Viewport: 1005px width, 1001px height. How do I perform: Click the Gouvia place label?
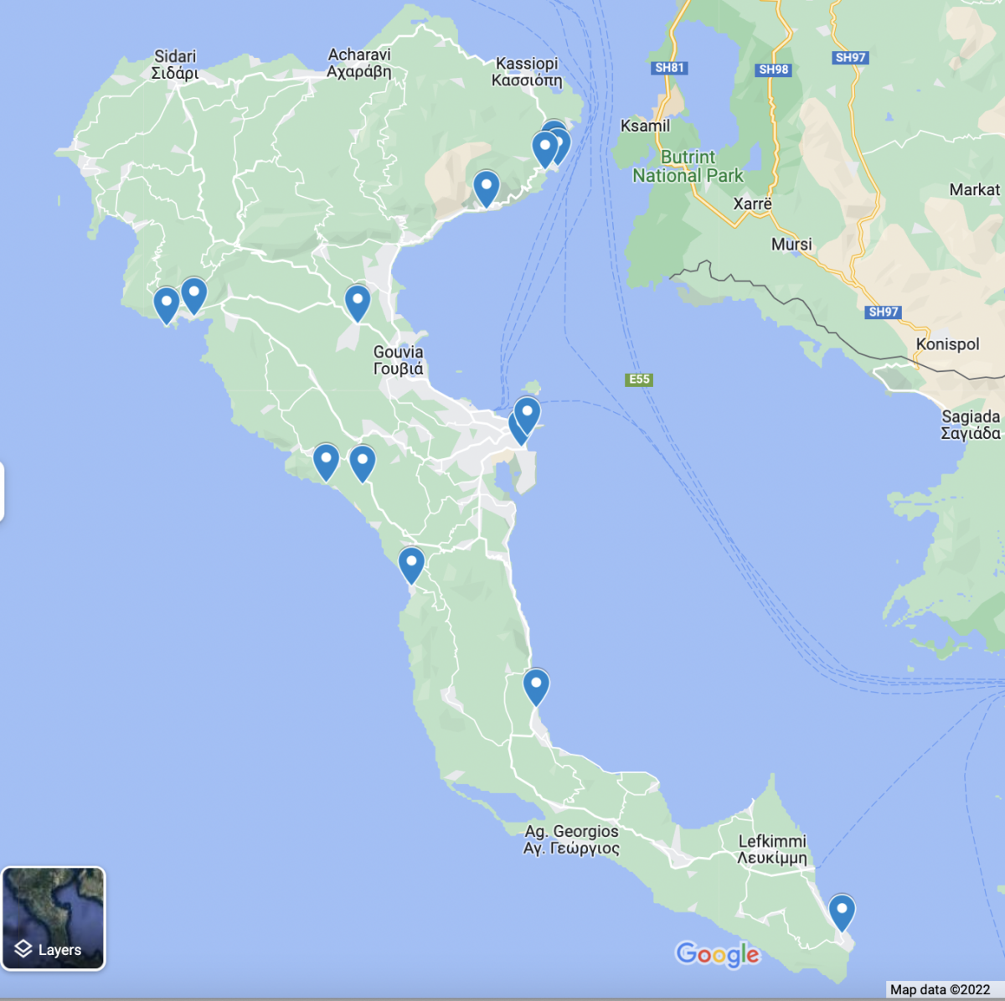399,360
